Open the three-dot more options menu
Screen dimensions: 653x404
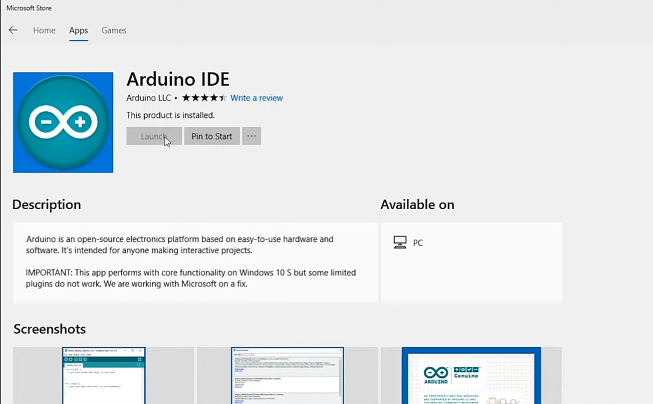pyautogui.click(x=251, y=136)
